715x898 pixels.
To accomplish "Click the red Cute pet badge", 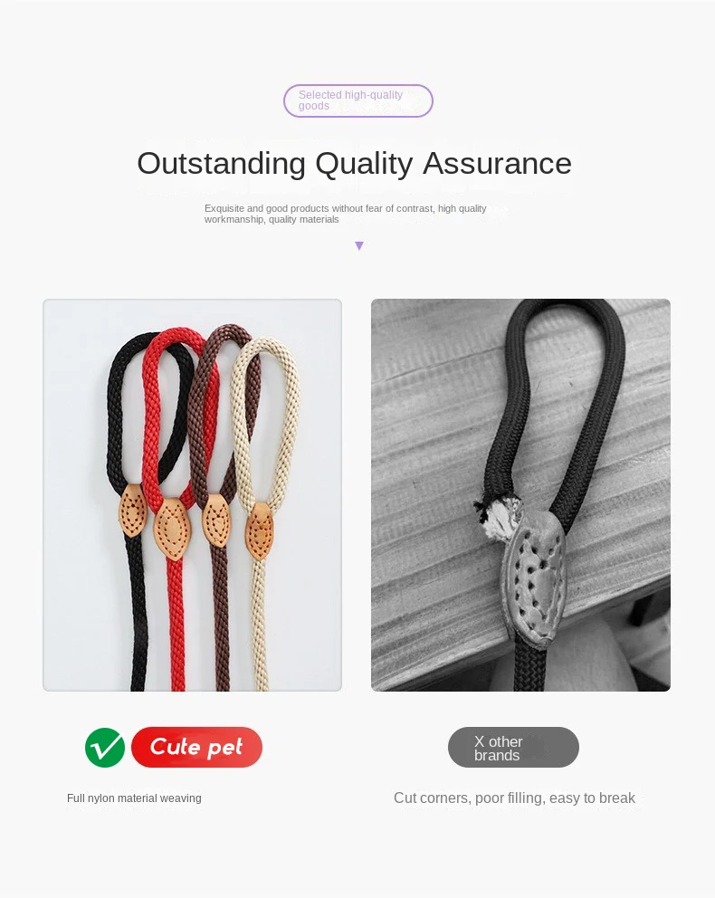I will (197, 747).
